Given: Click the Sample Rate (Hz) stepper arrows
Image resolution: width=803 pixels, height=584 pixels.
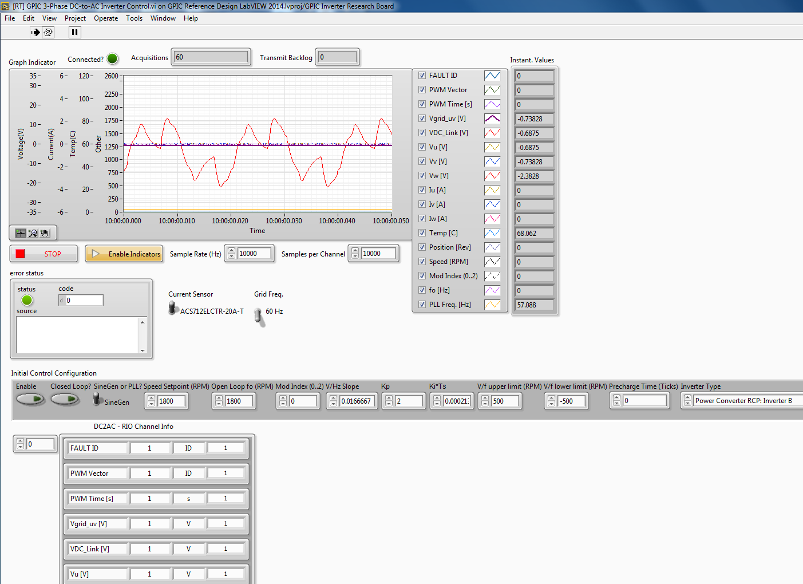Looking at the screenshot, I should 232,253.
